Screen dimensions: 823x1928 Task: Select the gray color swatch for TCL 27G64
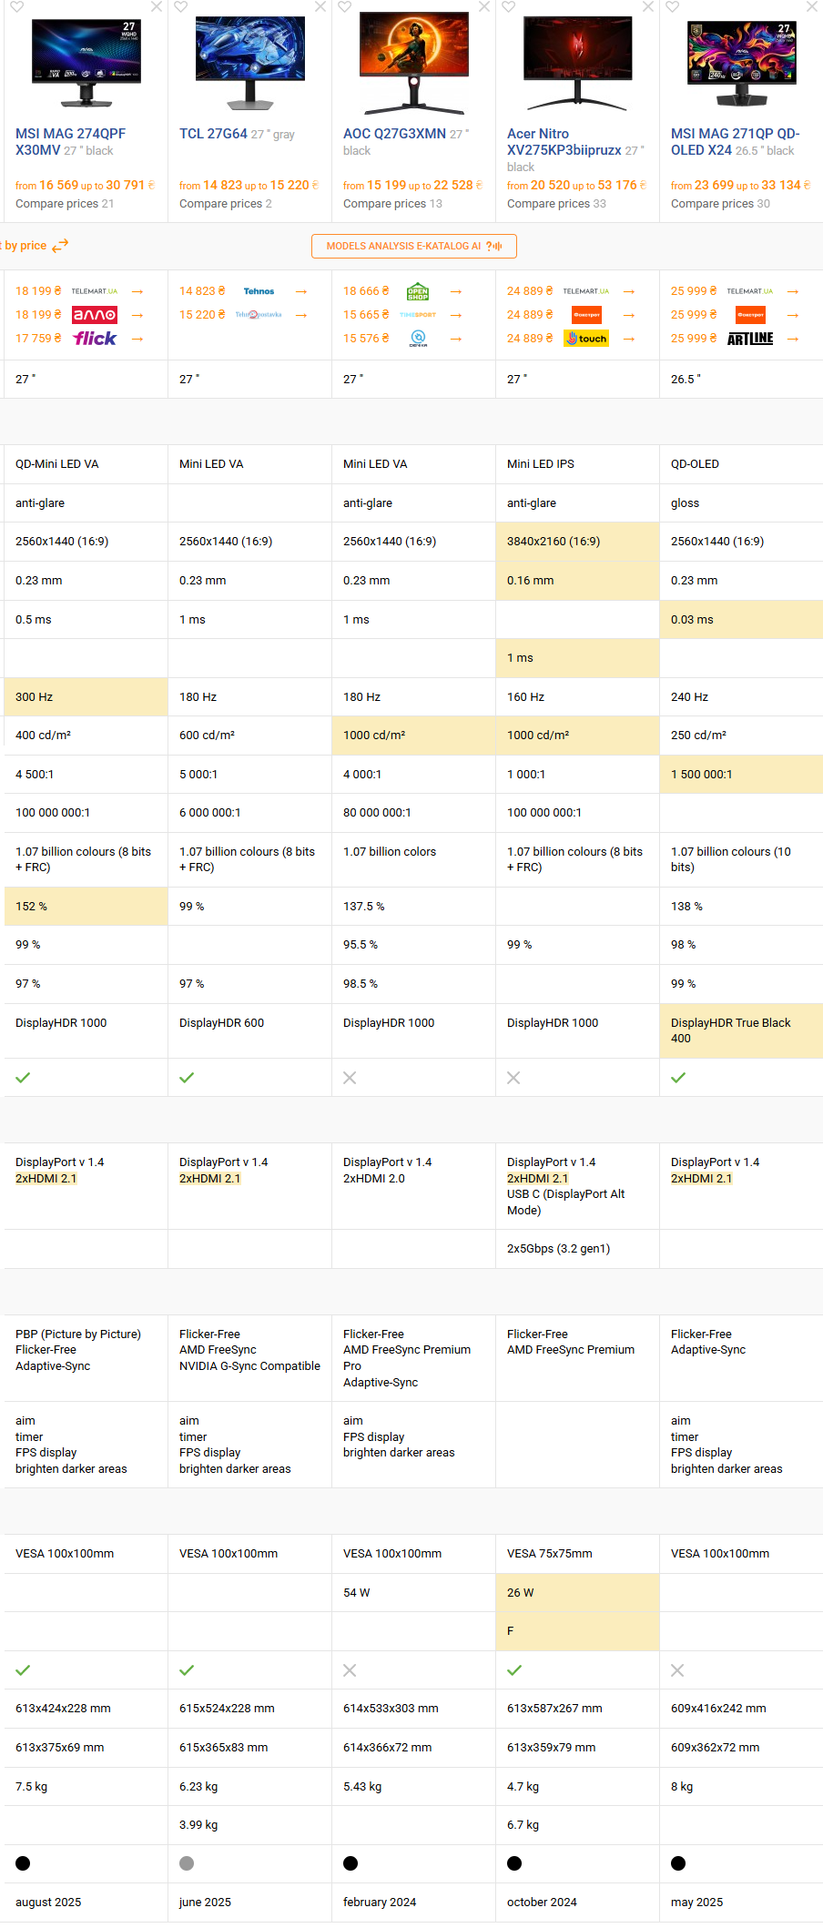click(187, 1863)
